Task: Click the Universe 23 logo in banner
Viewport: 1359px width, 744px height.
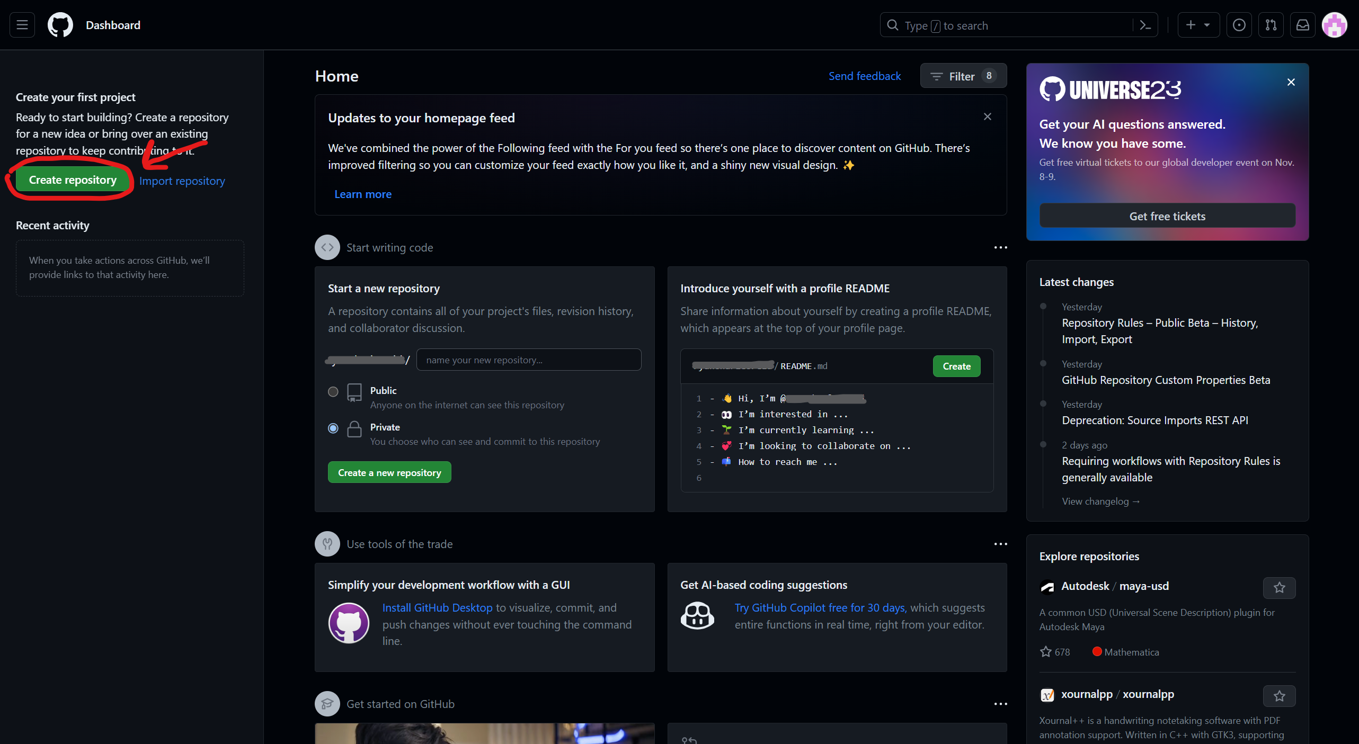Action: [x=1110, y=89]
